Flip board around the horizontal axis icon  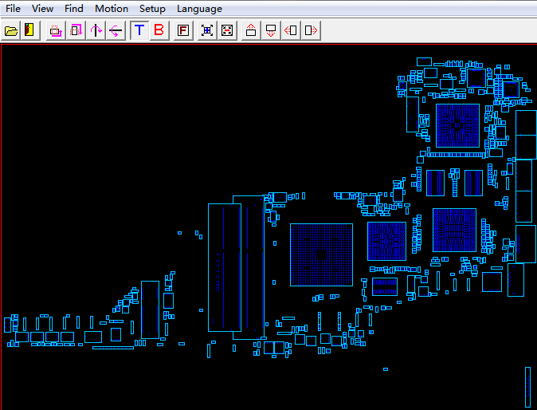[x=116, y=30]
